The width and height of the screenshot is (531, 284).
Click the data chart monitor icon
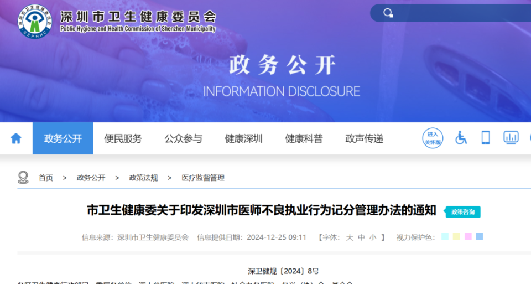click(511, 138)
